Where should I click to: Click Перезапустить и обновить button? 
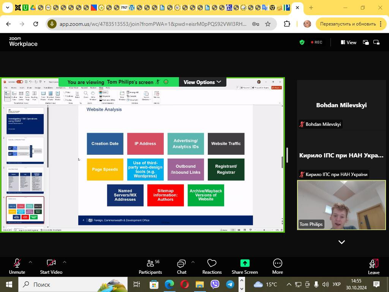351,24
